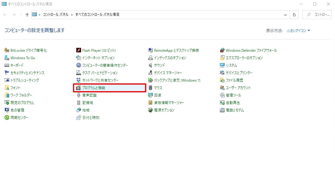Click the プログラムと機能 icon

(79, 88)
